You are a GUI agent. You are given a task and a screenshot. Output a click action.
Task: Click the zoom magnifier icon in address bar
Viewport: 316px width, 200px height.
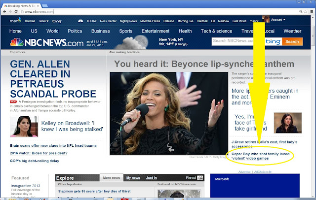pos(301,12)
